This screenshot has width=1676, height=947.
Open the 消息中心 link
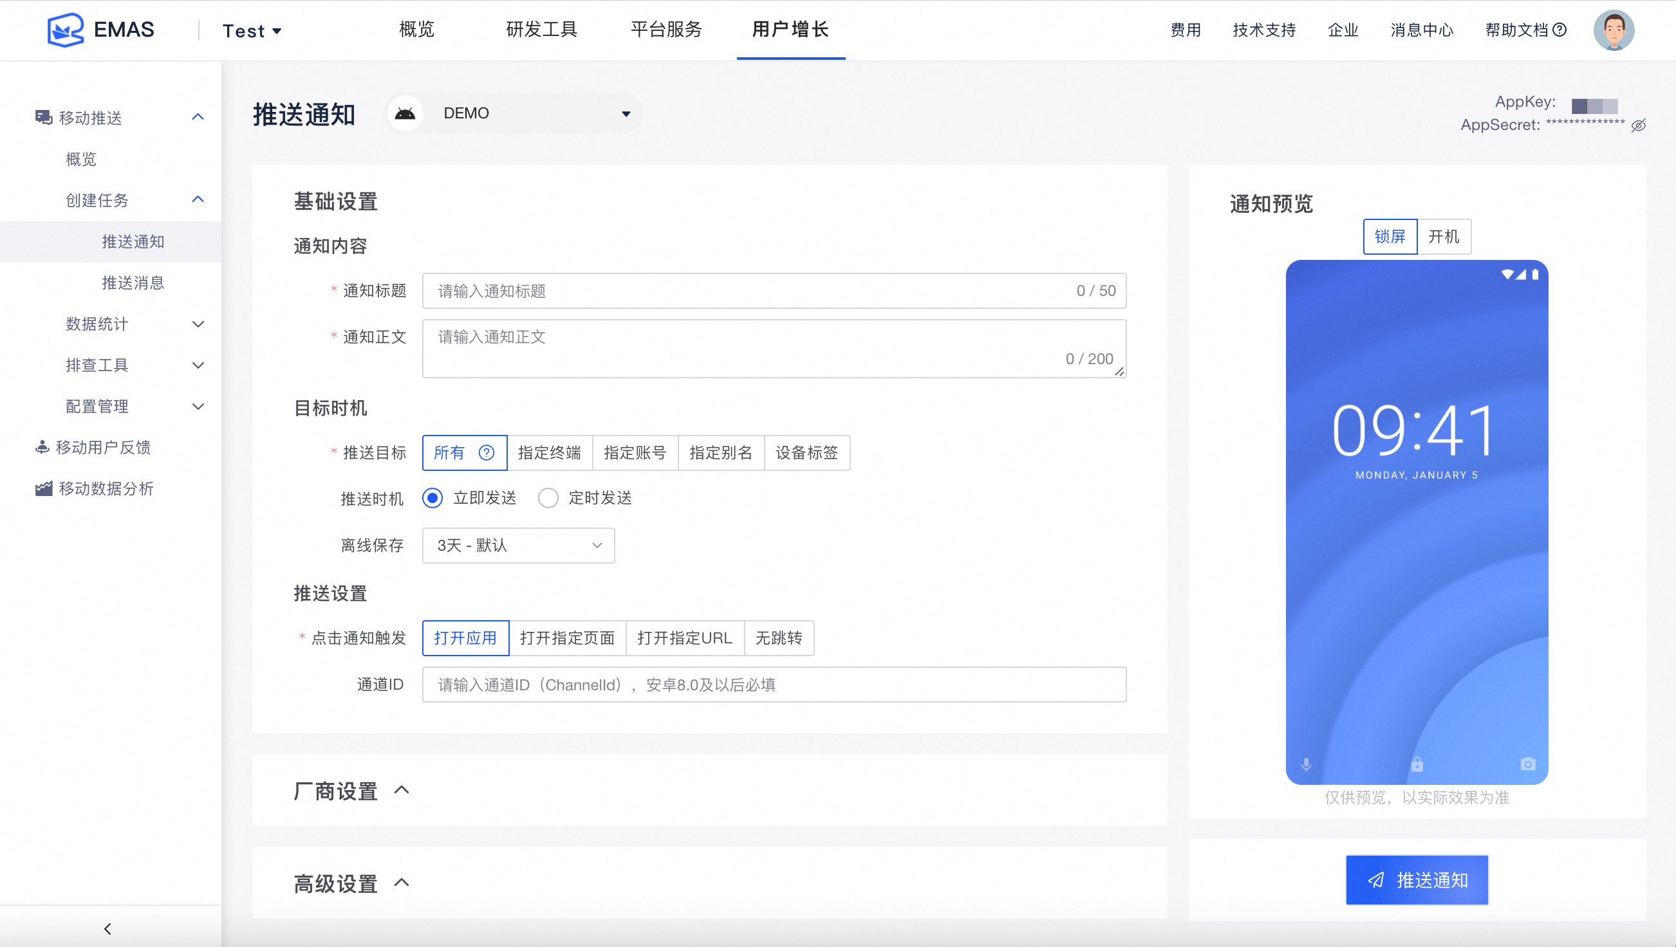point(1422,30)
